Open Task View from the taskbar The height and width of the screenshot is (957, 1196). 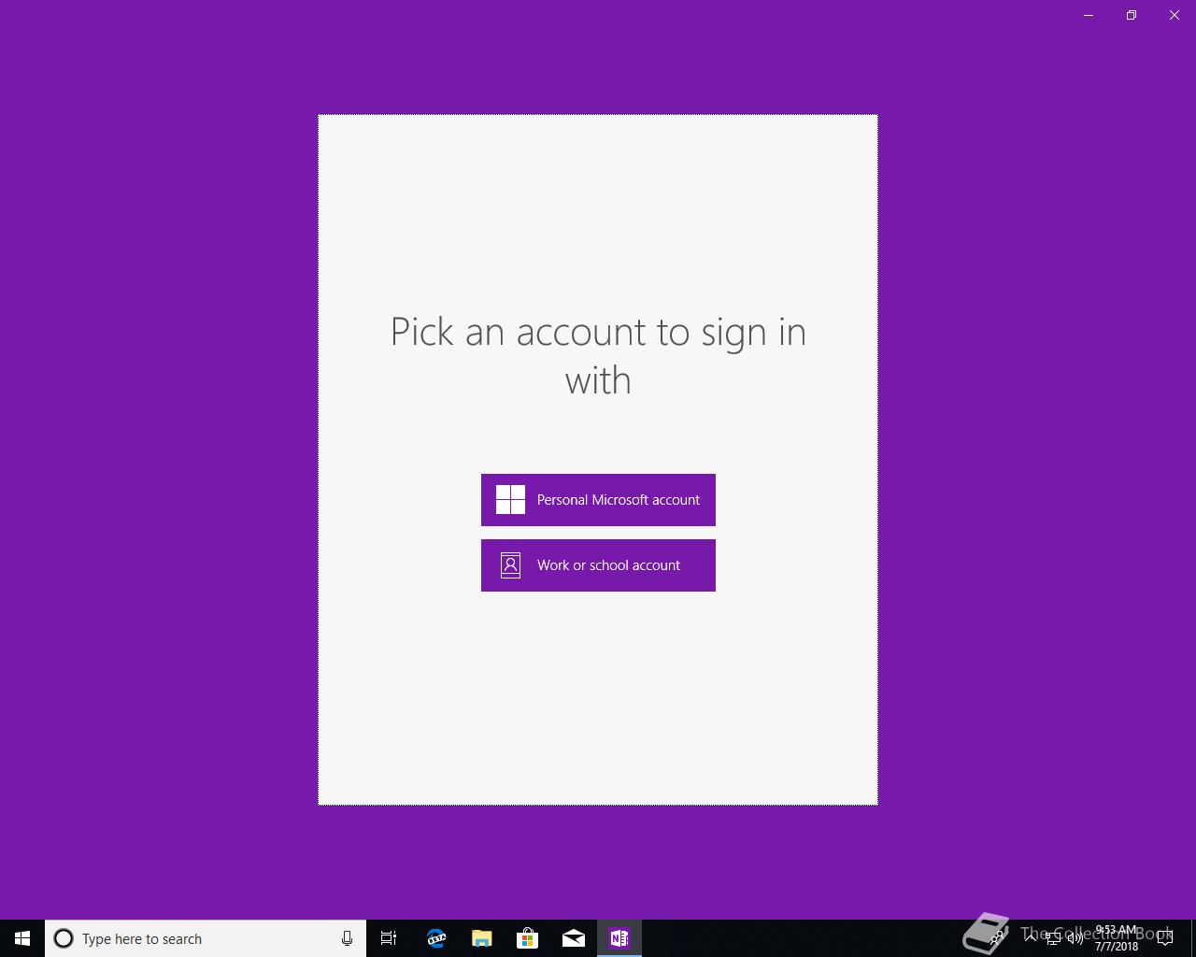tap(389, 938)
